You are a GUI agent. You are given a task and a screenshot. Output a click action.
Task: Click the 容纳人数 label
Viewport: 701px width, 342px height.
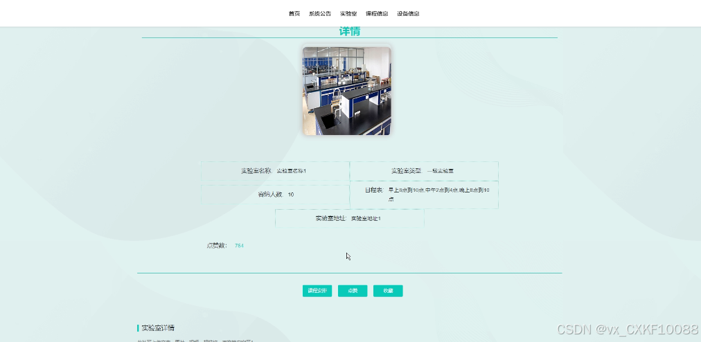270,195
